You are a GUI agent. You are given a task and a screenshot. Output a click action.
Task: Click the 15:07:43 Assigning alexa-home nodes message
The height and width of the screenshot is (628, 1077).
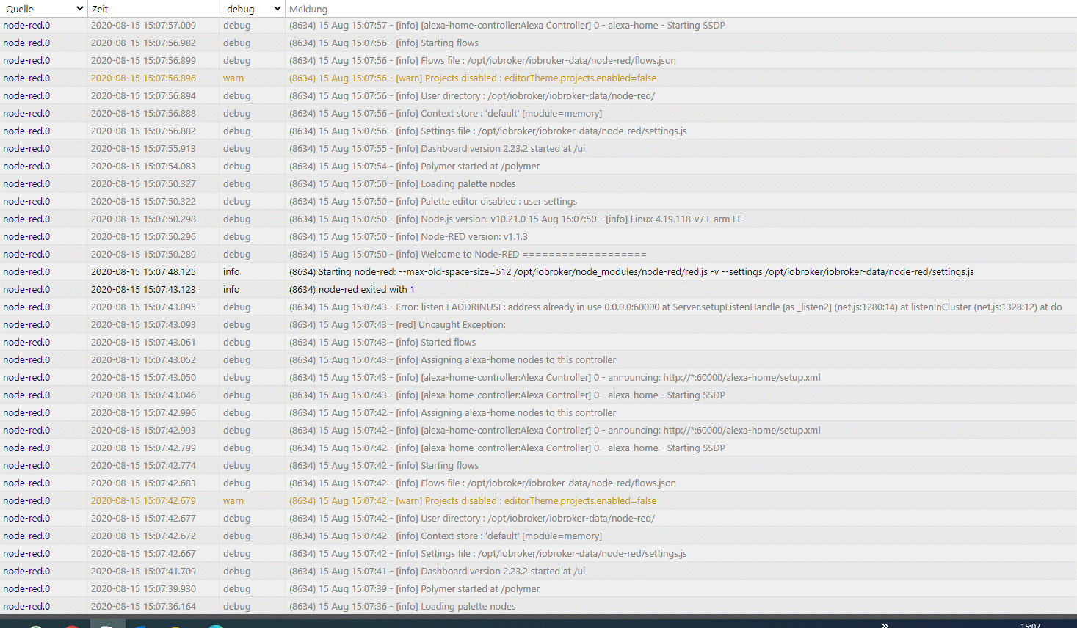tap(452, 360)
